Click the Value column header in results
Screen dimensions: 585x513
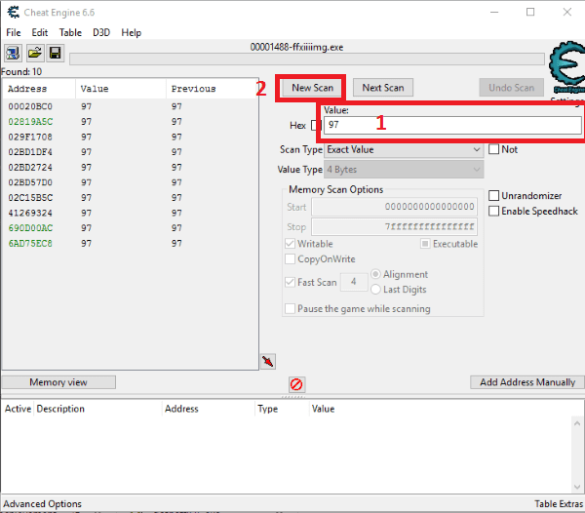pos(121,89)
